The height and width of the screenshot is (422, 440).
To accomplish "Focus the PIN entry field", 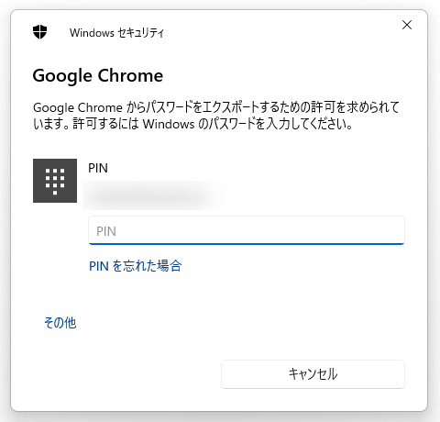I will 247,230.
